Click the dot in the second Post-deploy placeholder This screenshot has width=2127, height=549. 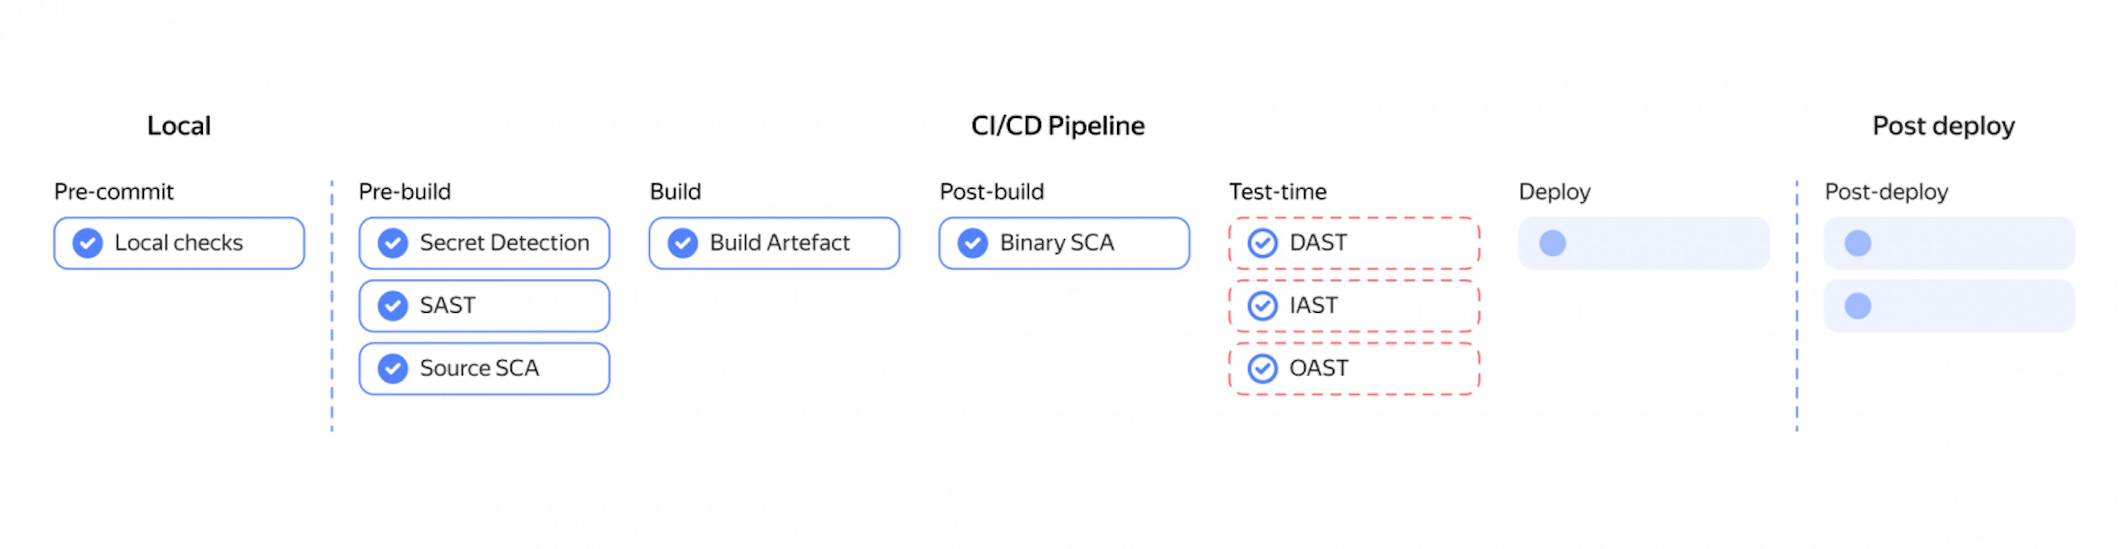pos(1858,305)
